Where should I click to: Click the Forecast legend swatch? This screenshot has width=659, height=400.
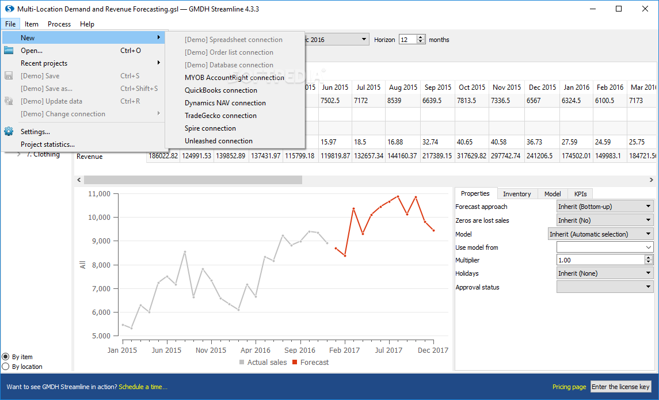click(x=295, y=362)
